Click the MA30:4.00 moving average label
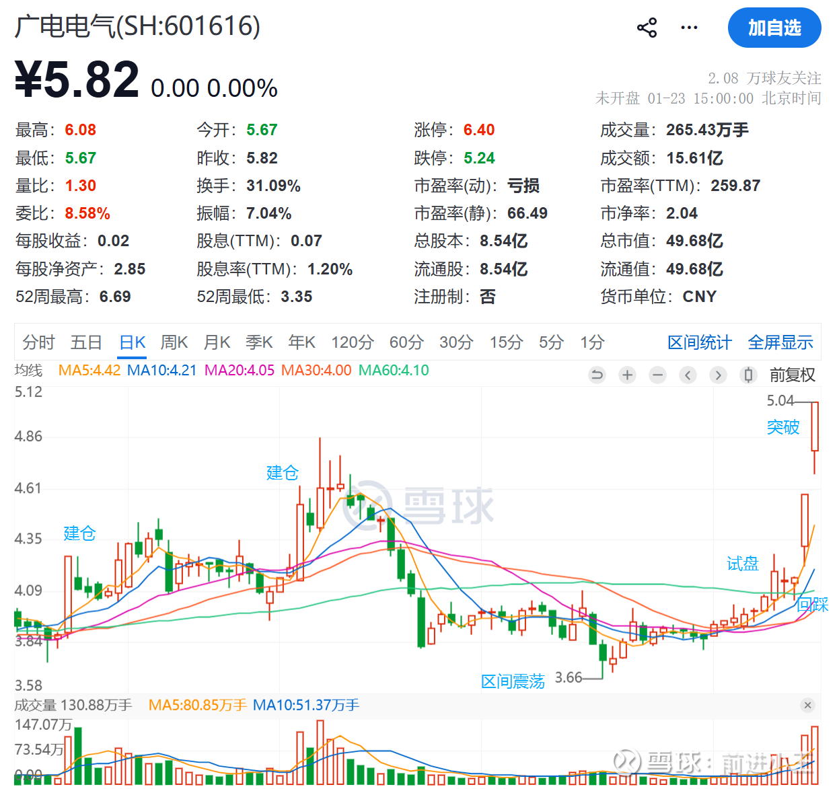Screen dimensions: 839x789 click(316, 371)
